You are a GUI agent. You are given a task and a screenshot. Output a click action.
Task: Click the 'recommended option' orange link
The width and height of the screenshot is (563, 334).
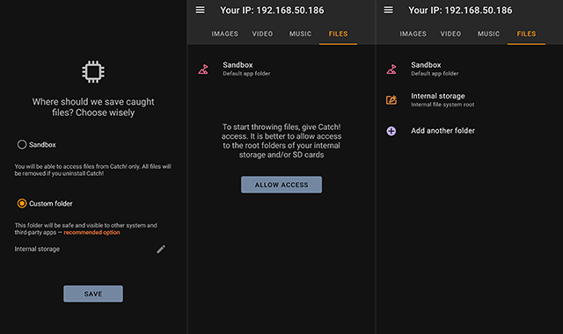(91, 232)
